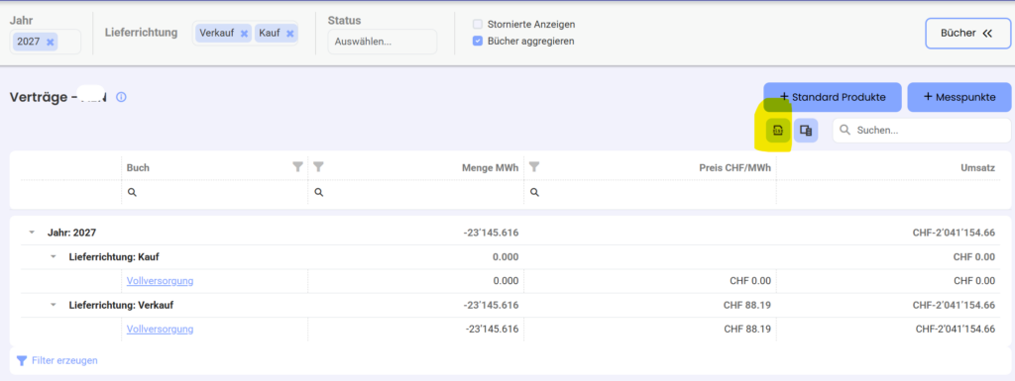Collapse the Lieferrichtung: Verkauf group

click(54, 305)
